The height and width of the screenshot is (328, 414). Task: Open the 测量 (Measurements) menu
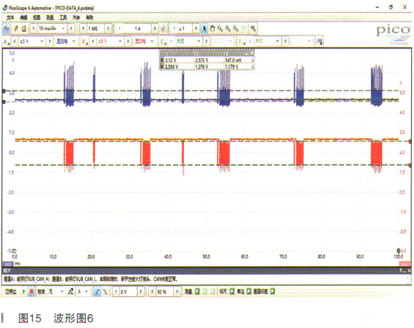(50, 18)
